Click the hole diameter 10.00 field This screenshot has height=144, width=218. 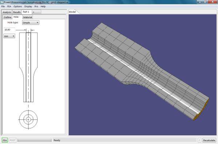[x=9, y=30]
